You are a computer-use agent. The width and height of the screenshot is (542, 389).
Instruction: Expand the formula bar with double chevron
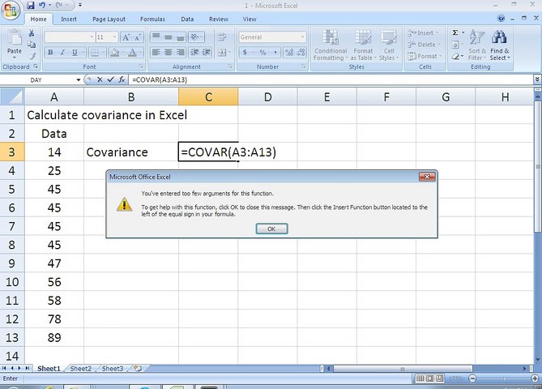click(537, 79)
